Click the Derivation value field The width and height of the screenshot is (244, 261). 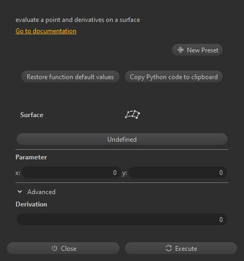click(122, 219)
